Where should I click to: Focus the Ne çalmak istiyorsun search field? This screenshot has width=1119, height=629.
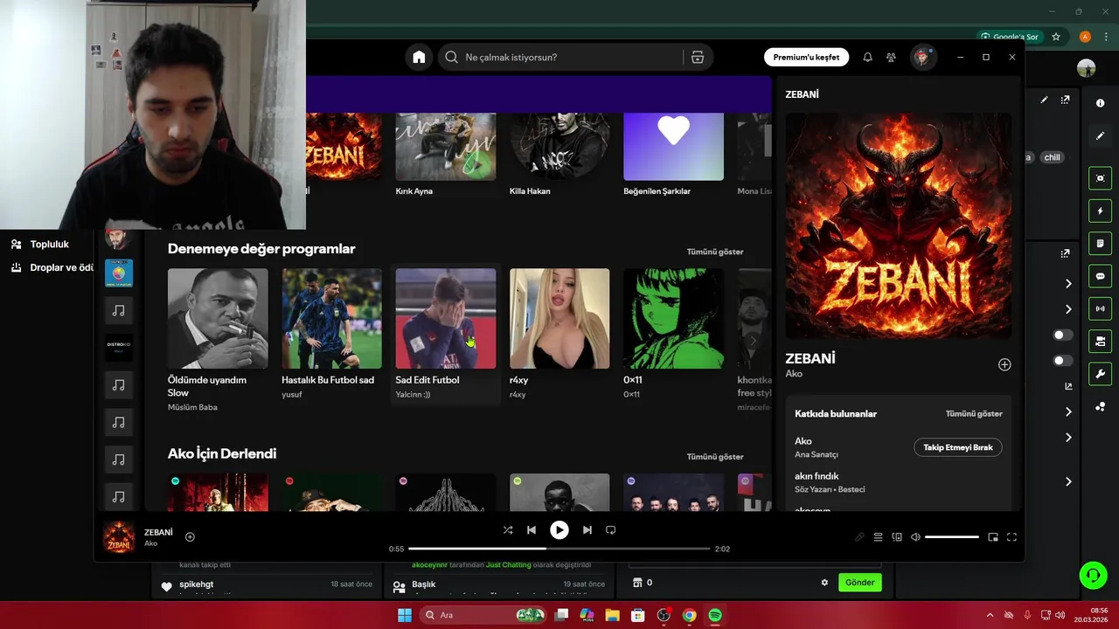tap(559, 57)
